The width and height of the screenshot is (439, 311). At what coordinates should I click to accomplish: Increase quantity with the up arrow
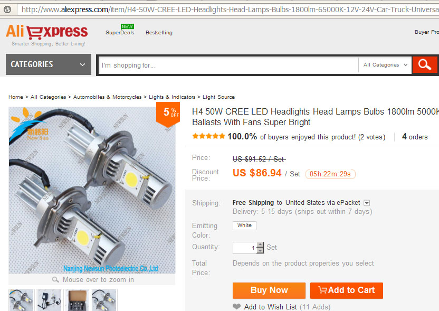[x=260, y=244]
